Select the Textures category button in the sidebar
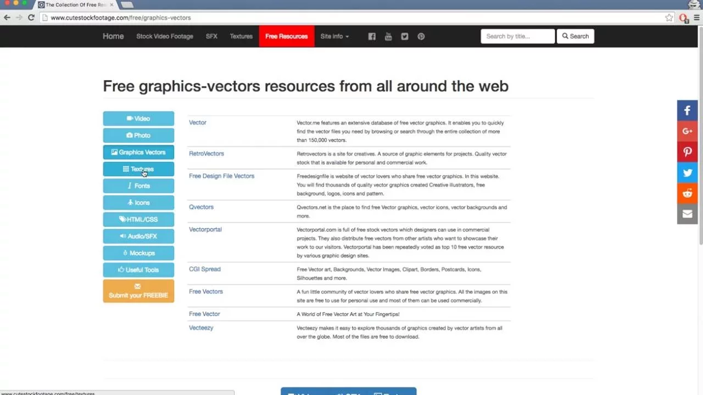703x395 pixels. 138,169
